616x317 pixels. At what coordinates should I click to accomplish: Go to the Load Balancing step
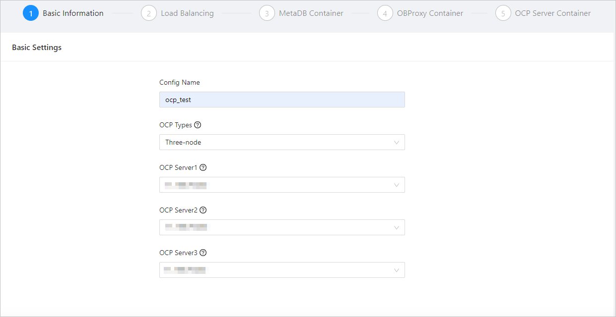(x=187, y=13)
